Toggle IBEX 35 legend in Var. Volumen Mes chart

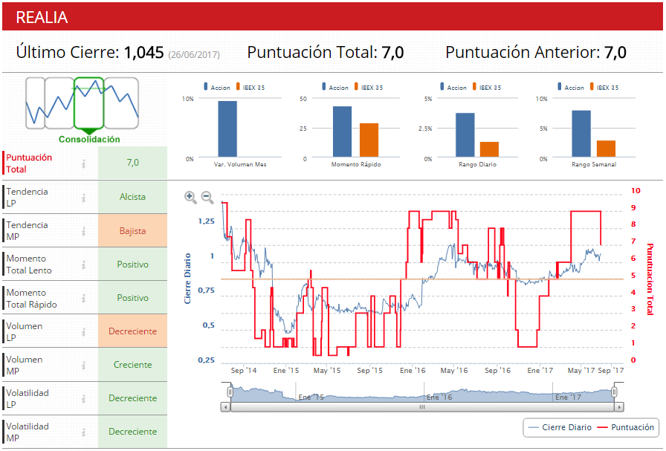point(250,87)
